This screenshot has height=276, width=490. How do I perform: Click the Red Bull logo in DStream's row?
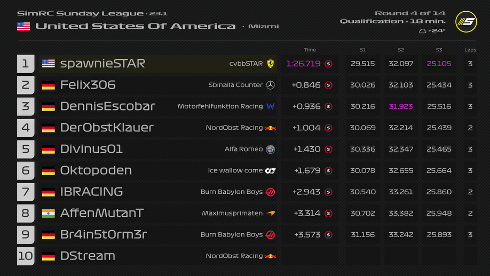click(x=271, y=256)
